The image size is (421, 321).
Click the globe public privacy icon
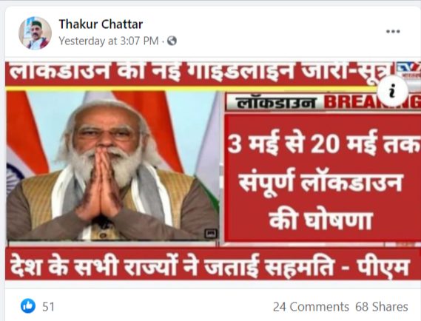(172, 41)
